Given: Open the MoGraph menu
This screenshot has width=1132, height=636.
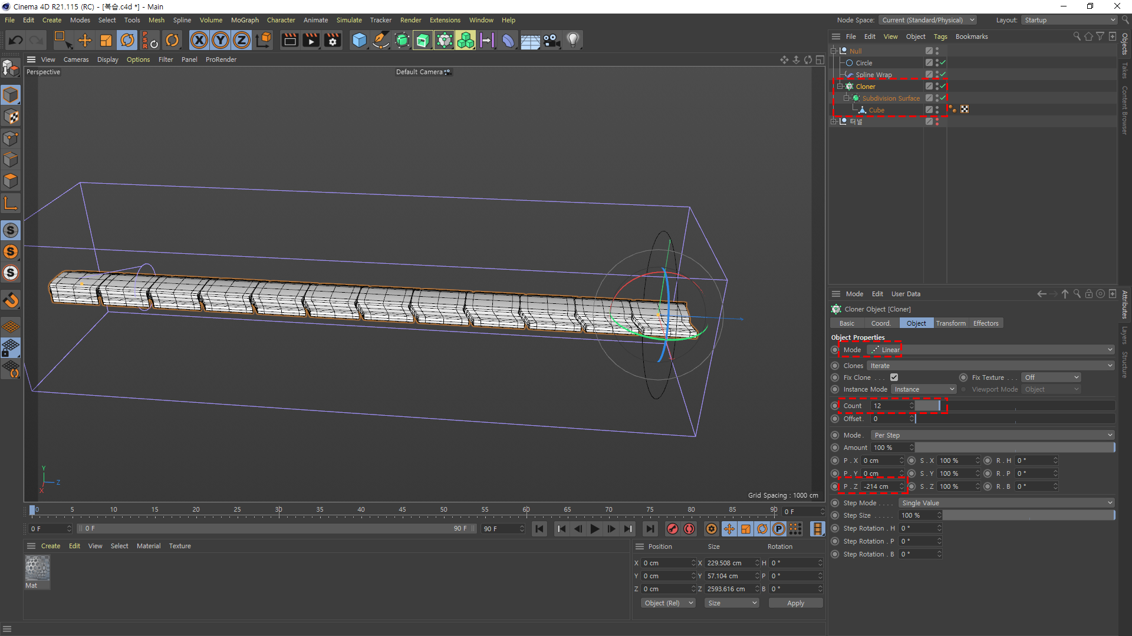Looking at the screenshot, I should 245,20.
